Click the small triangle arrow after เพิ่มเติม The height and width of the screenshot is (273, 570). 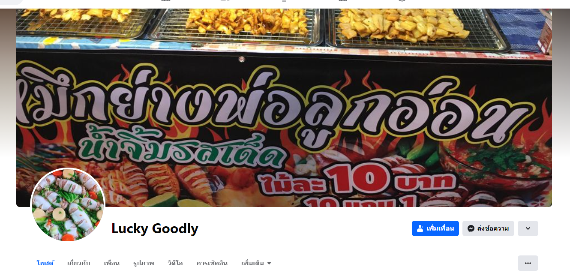click(x=269, y=263)
